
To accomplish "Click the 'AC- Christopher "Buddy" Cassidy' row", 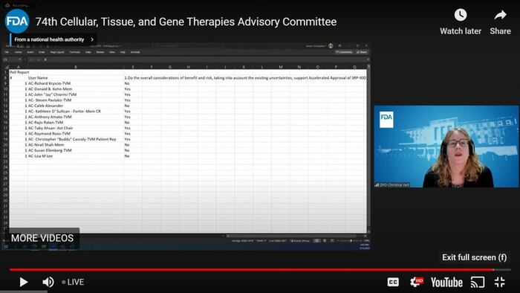I will pos(72,139).
